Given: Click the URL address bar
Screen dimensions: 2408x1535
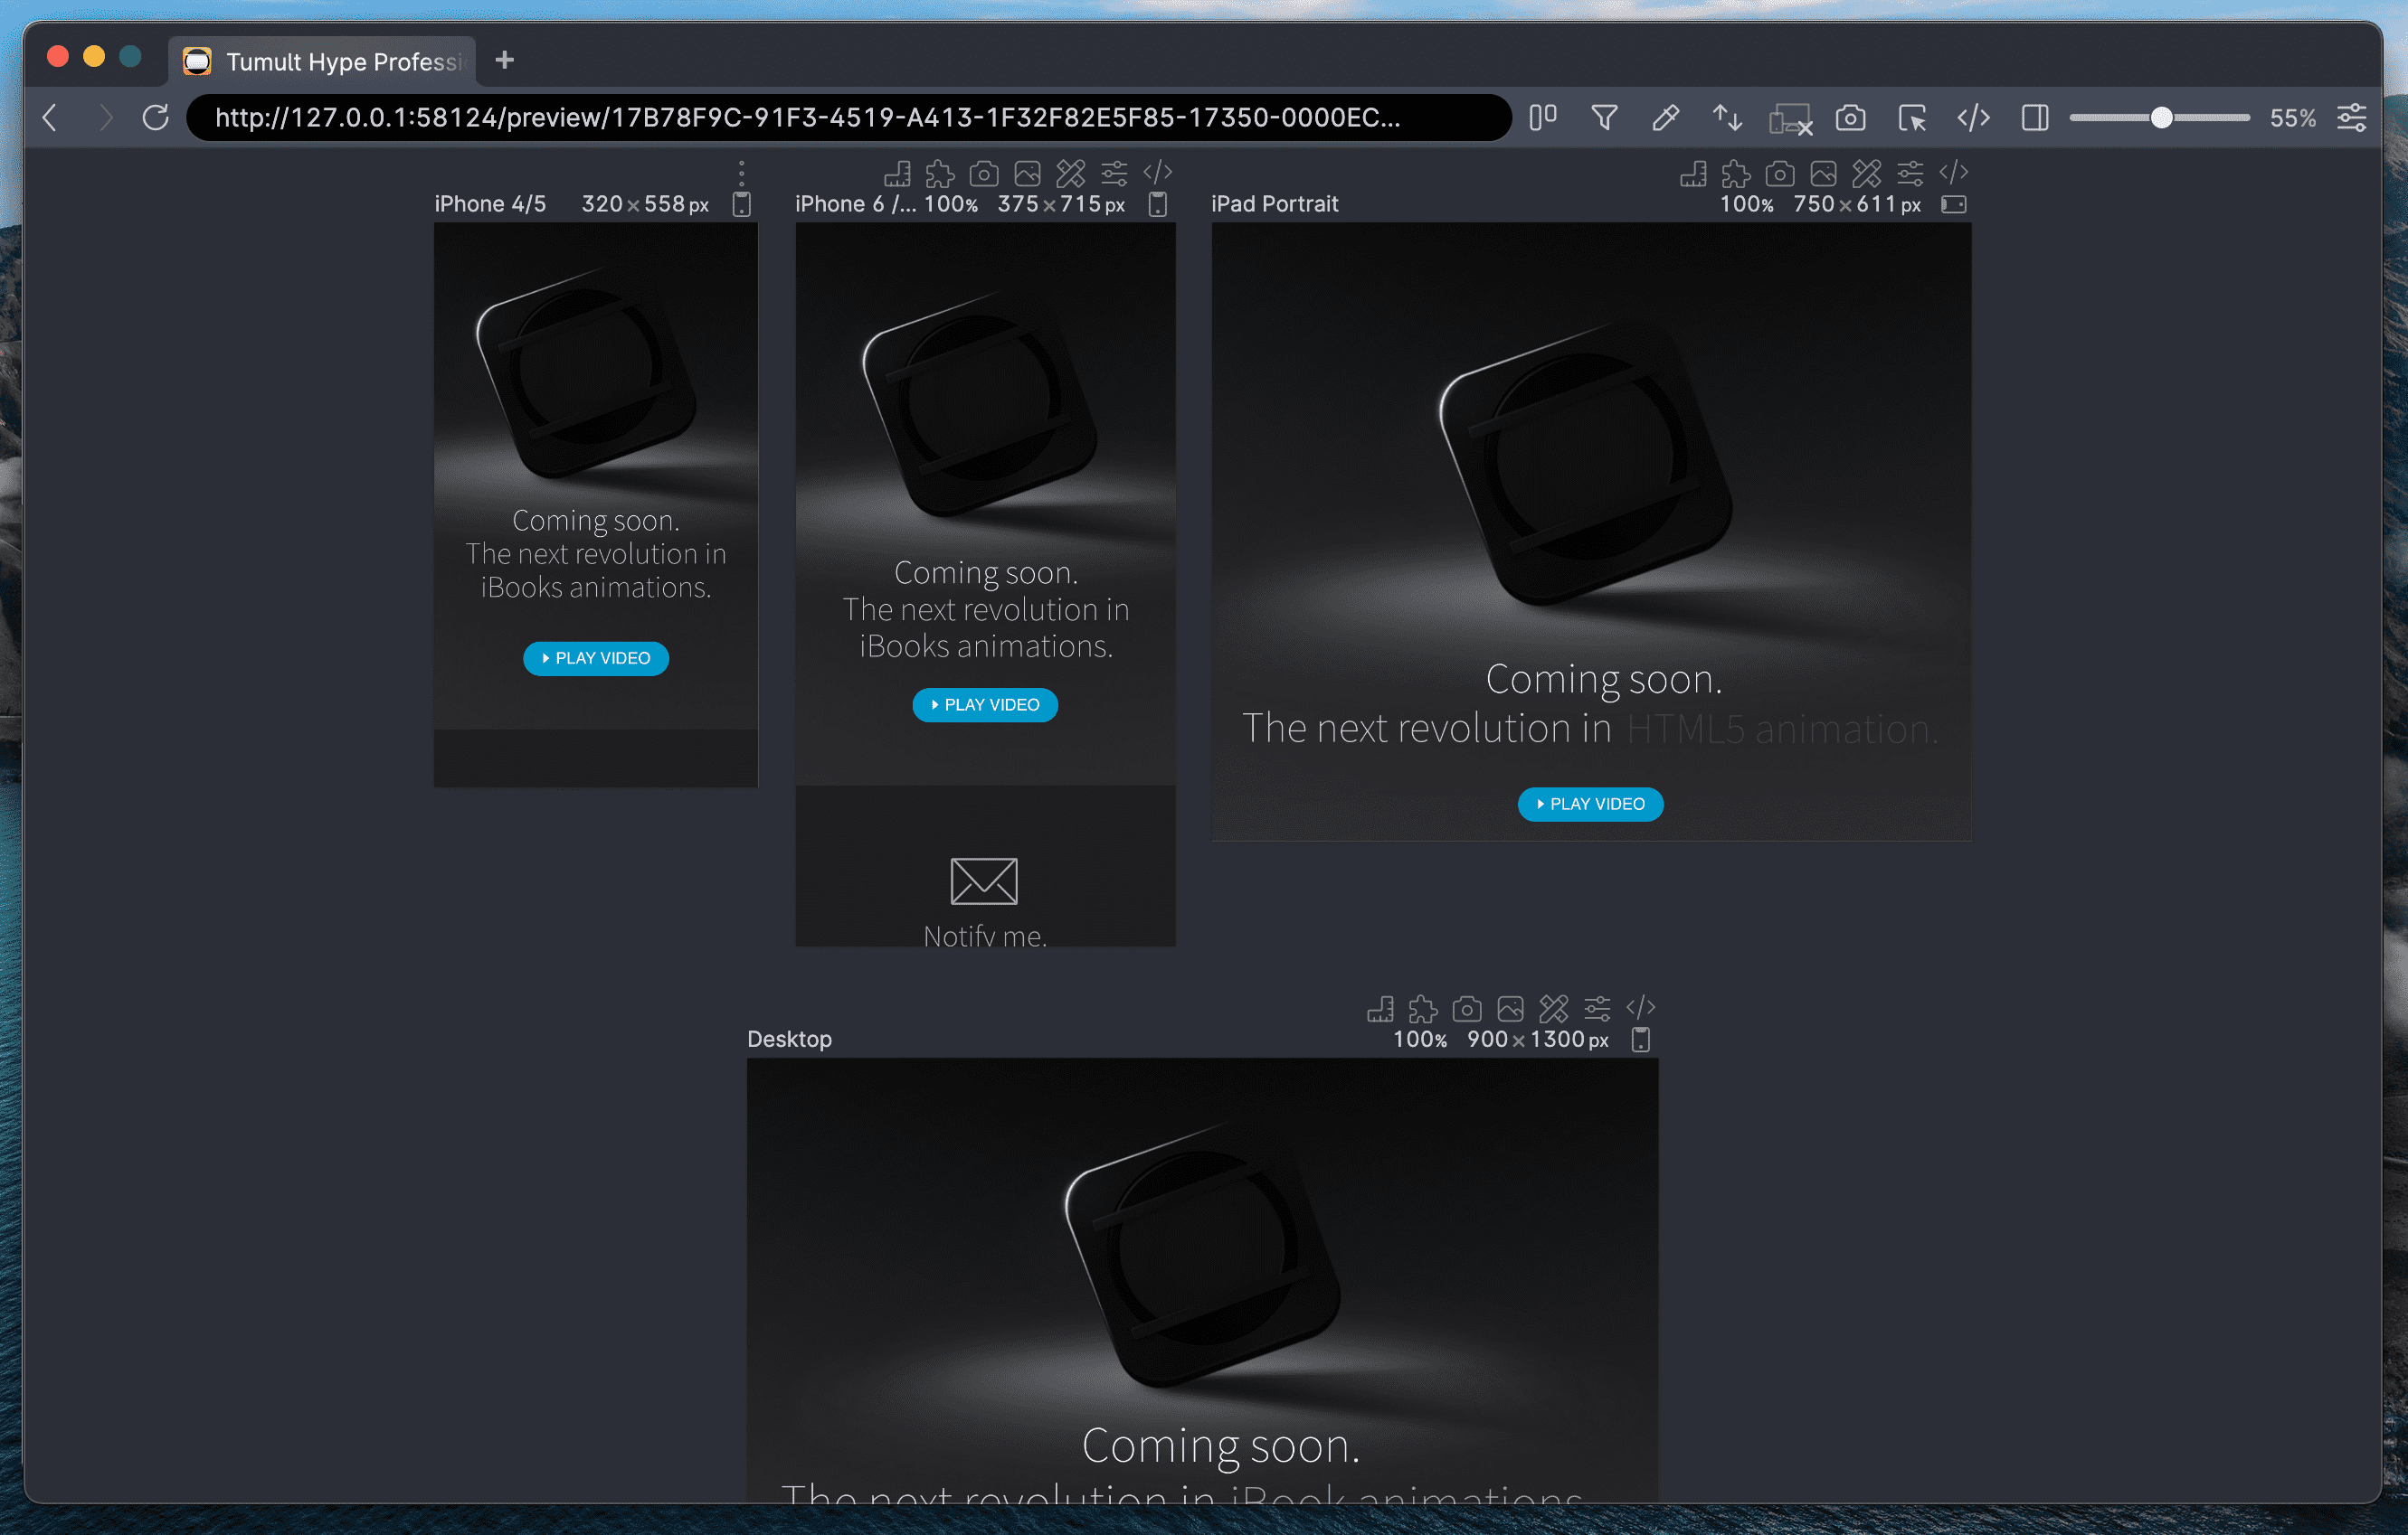Looking at the screenshot, I should (x=848, y=118).
